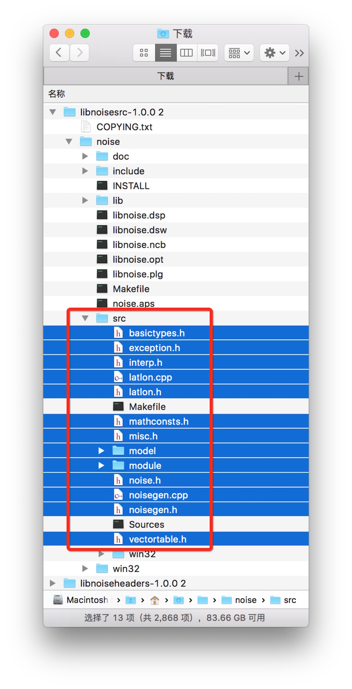Image resolution: width=352 pixels, height=689 pixels.
Task: Open the gear action menu
Action: 274,52
